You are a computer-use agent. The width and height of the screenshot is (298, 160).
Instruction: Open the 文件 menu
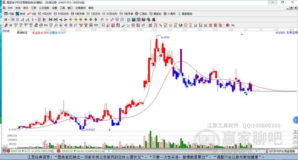click(x=10, y=8)
